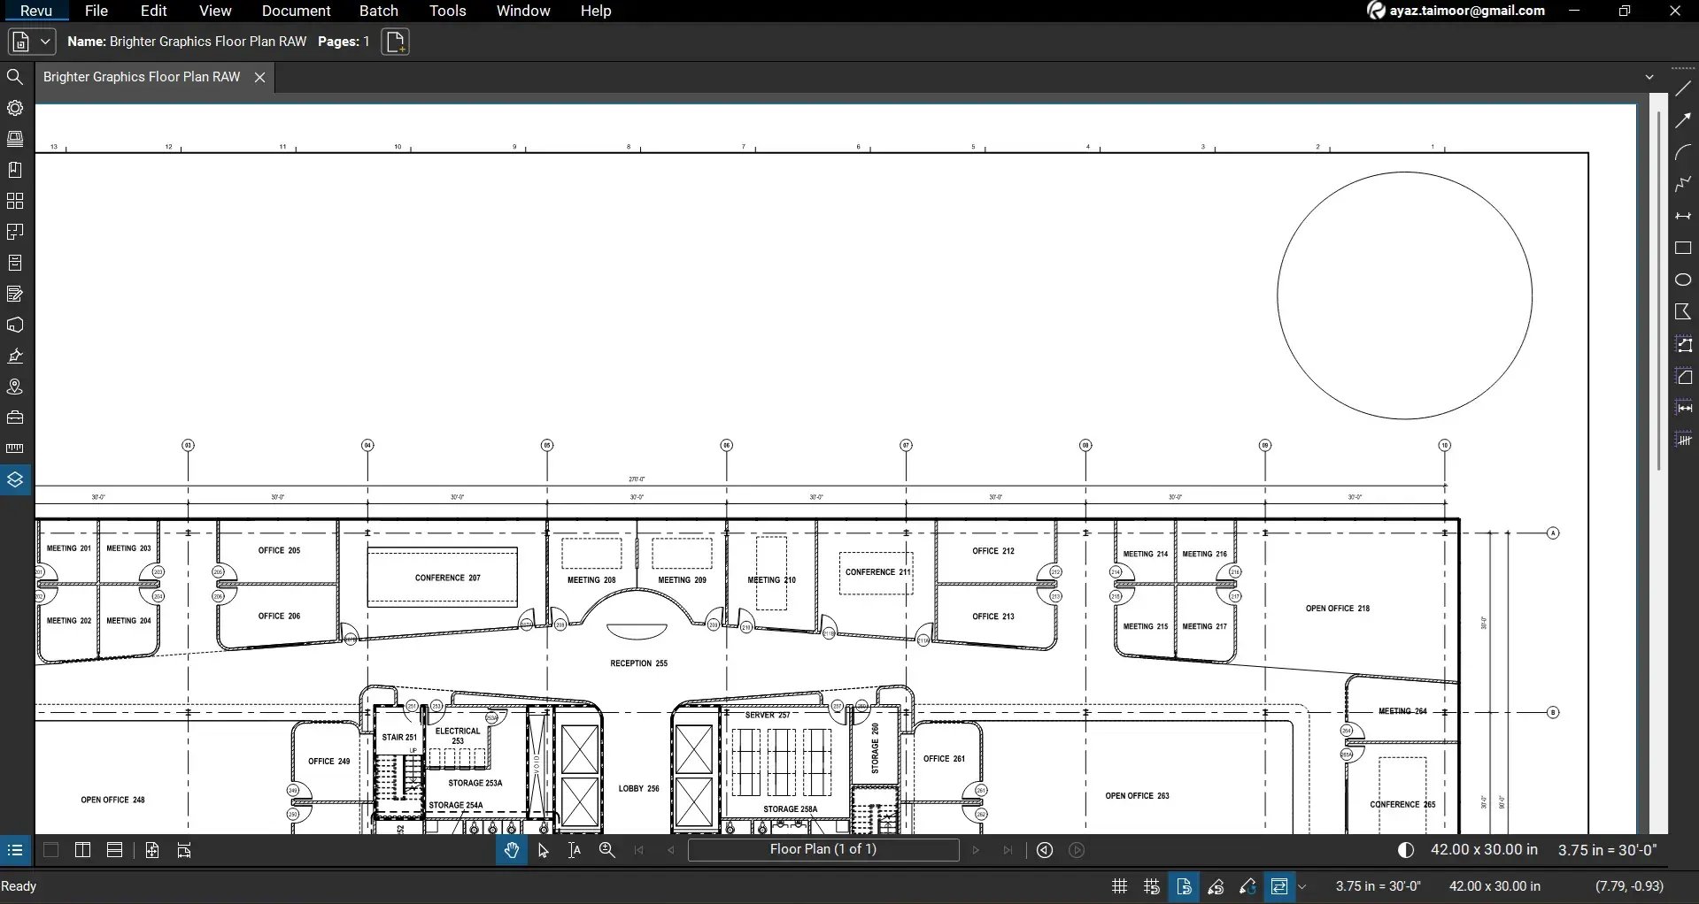
Task: Select the Line tool on right toolbar
Action: (x=1683, y=88)
